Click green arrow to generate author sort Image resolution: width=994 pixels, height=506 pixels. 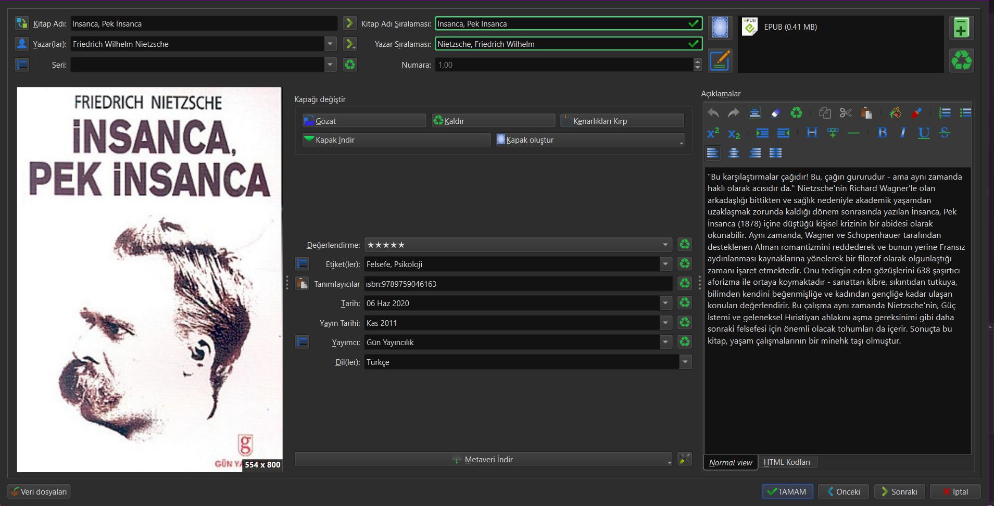[349, 44]
